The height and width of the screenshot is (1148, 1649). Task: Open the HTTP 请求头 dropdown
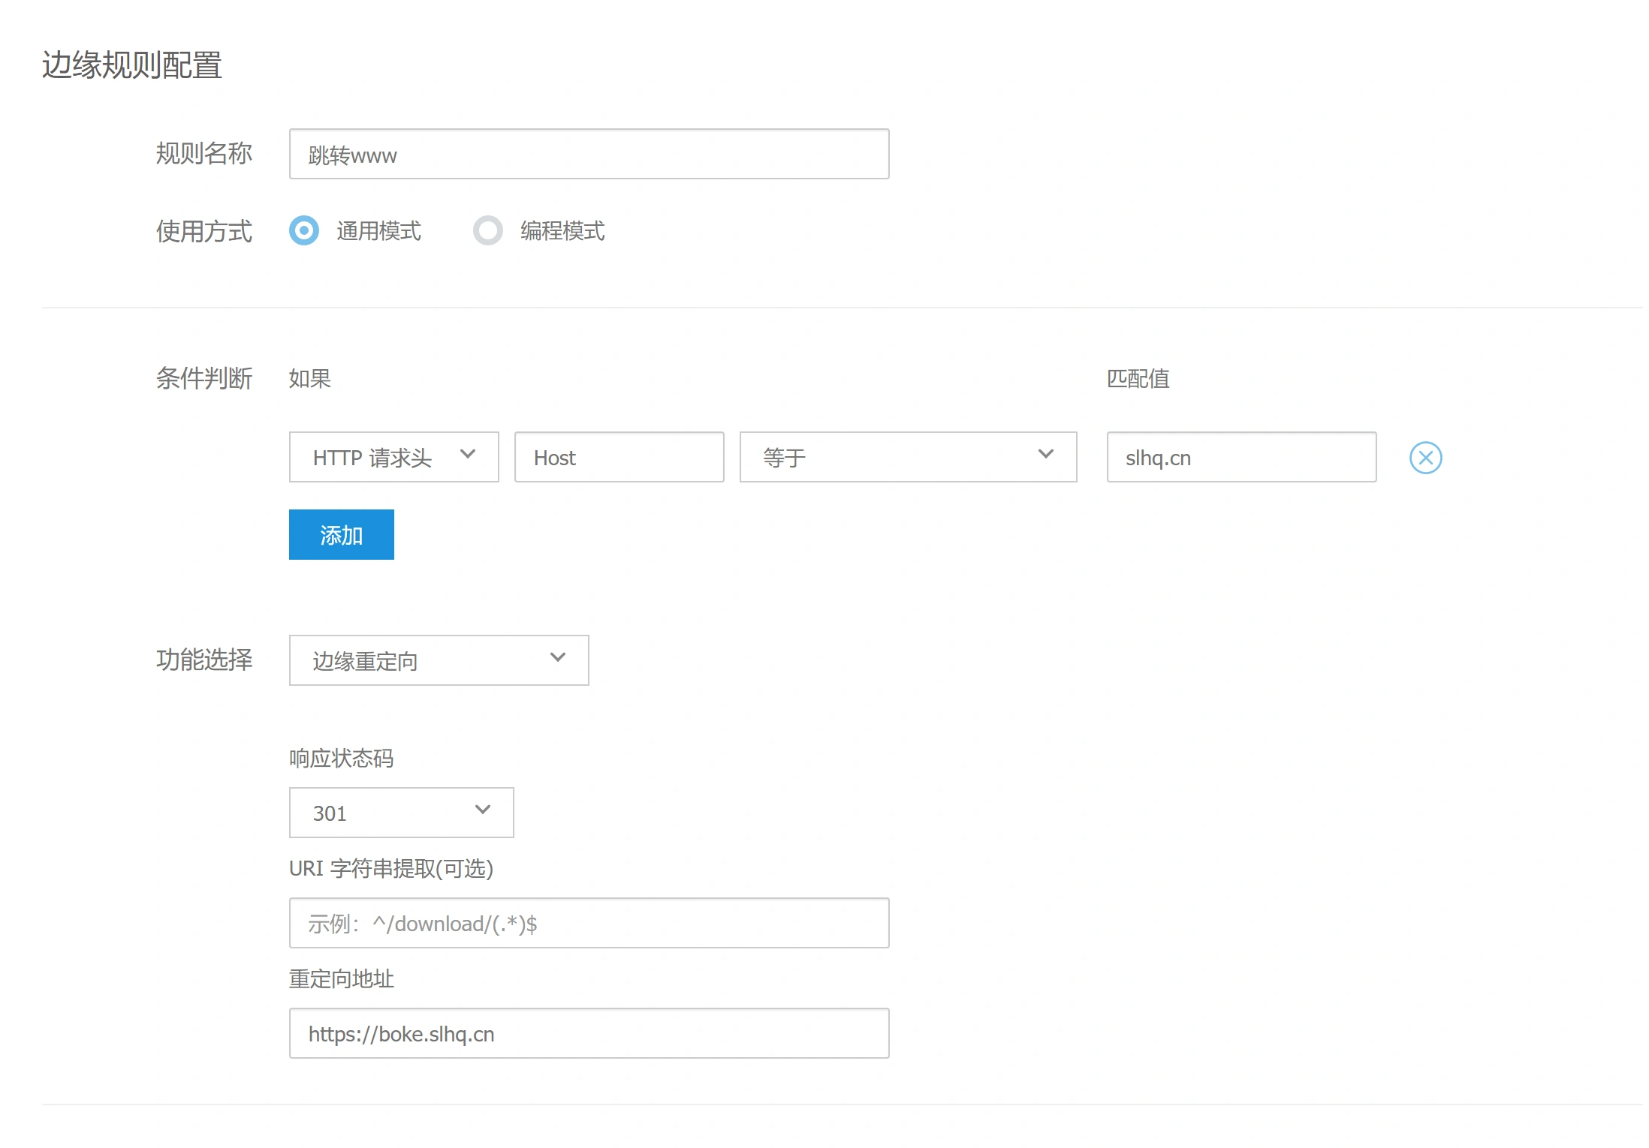393,457
